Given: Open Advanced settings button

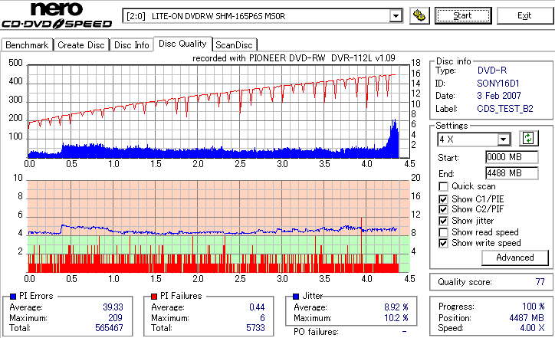Looking at the screenshot, I should [514, 258].
